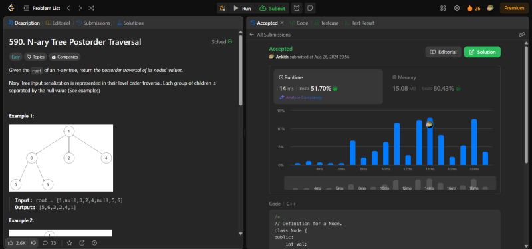This screenshot has height=249, width=532.
Task: Open the timer alarm clock icon
Action: (297, 8)
